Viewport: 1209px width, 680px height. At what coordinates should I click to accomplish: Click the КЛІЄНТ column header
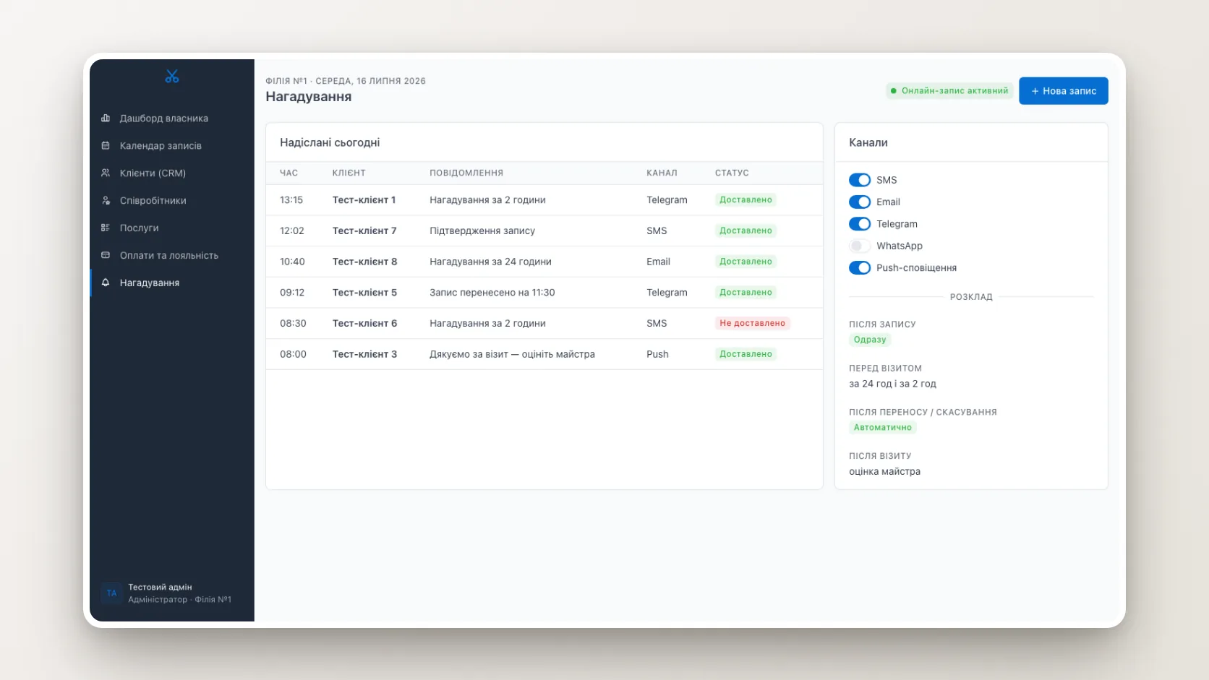pos(349,173)
